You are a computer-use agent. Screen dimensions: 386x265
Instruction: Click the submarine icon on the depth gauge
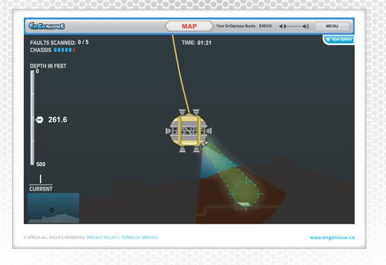39,120
